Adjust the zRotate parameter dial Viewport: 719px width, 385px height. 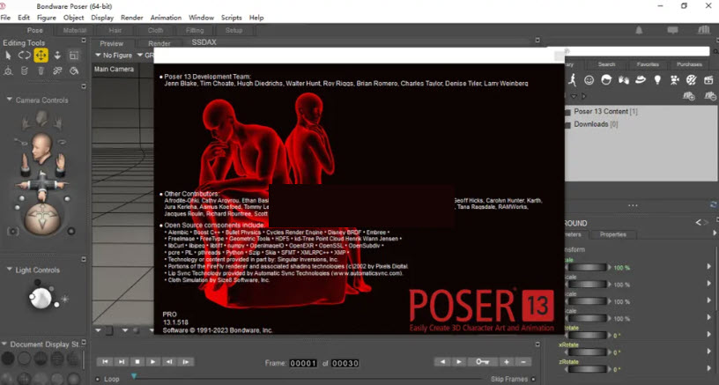(x=588, y=369)
